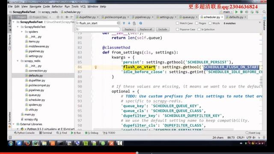Click the 86:73 cursor position indicator
The height and width of the screenshot is (154, 274).
(x=231, y=138)
